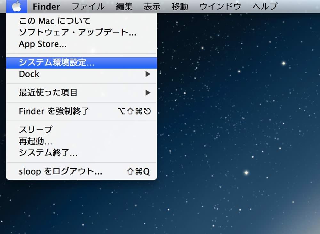
Task: Select システム終了…
Action: [81, 152]
